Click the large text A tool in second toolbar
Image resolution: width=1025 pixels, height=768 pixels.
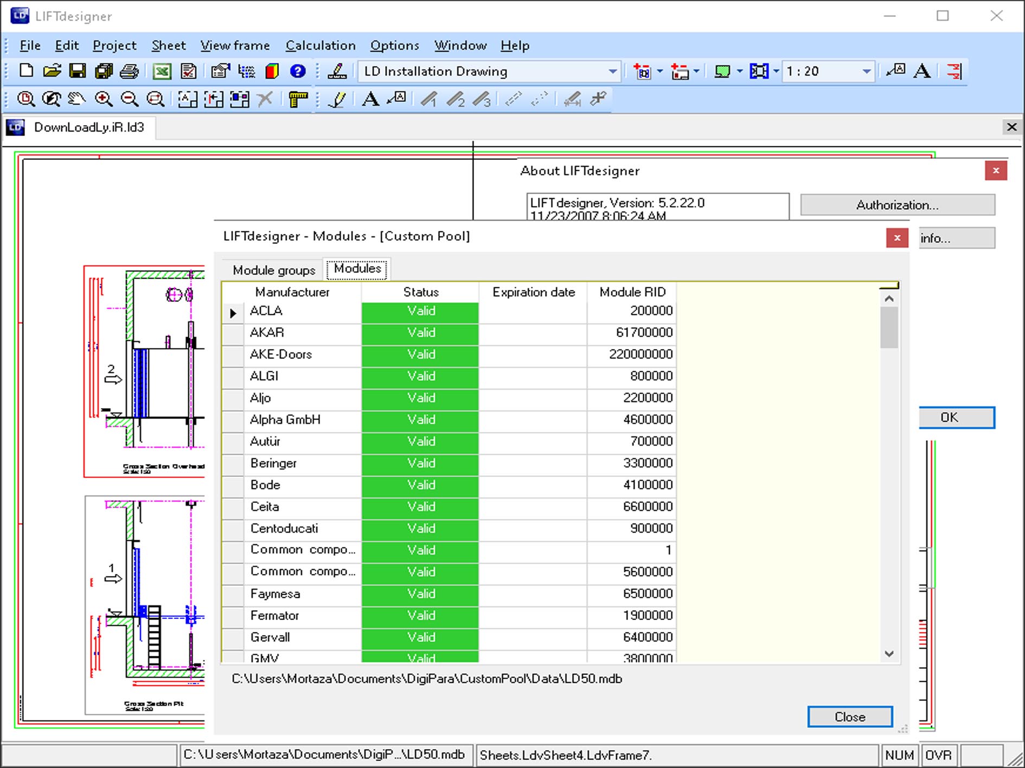coord(370,99)
